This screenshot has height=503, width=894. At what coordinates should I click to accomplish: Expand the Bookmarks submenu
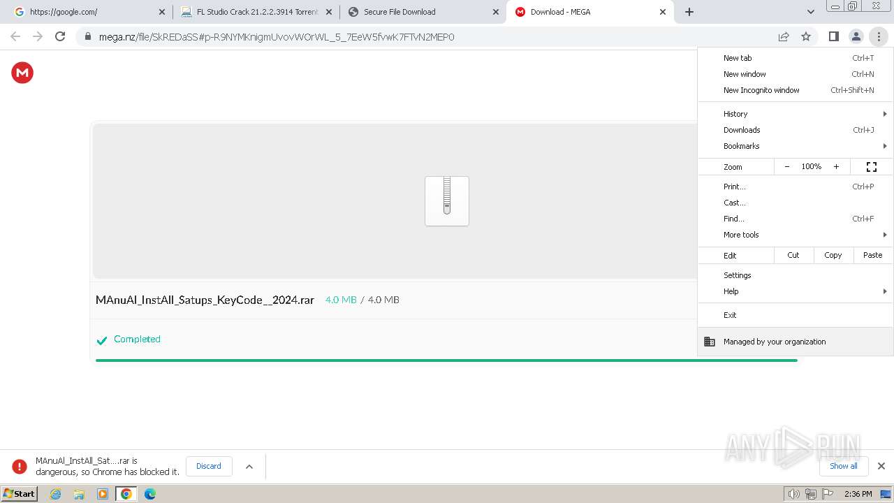click(796, 146)
